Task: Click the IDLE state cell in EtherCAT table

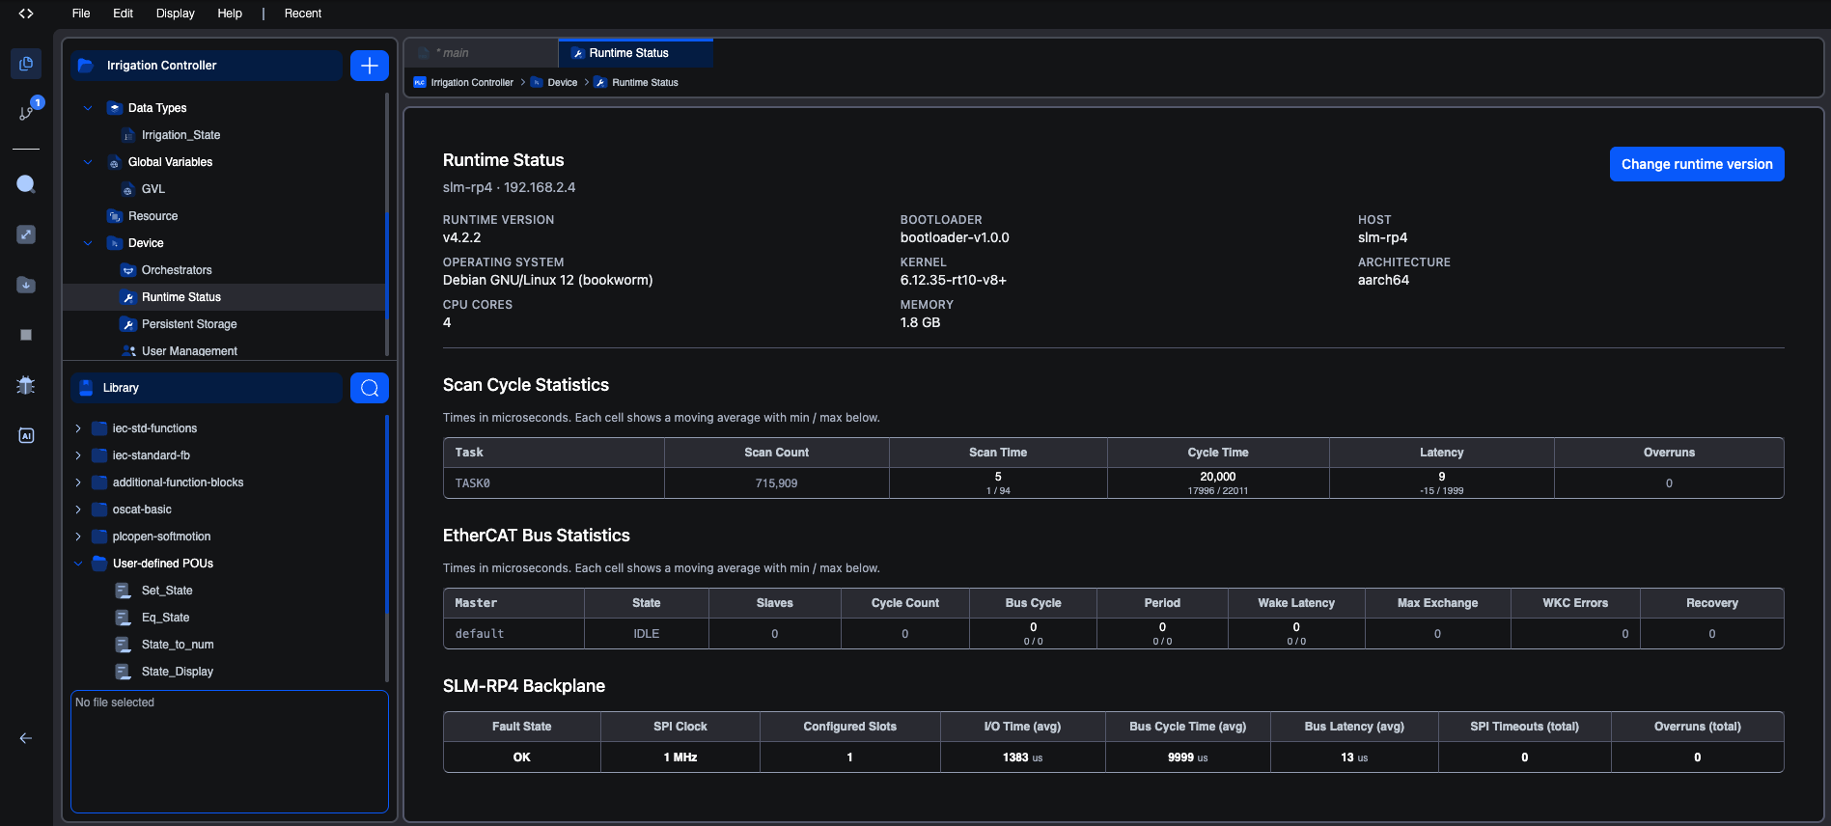Action: (647, 634)
